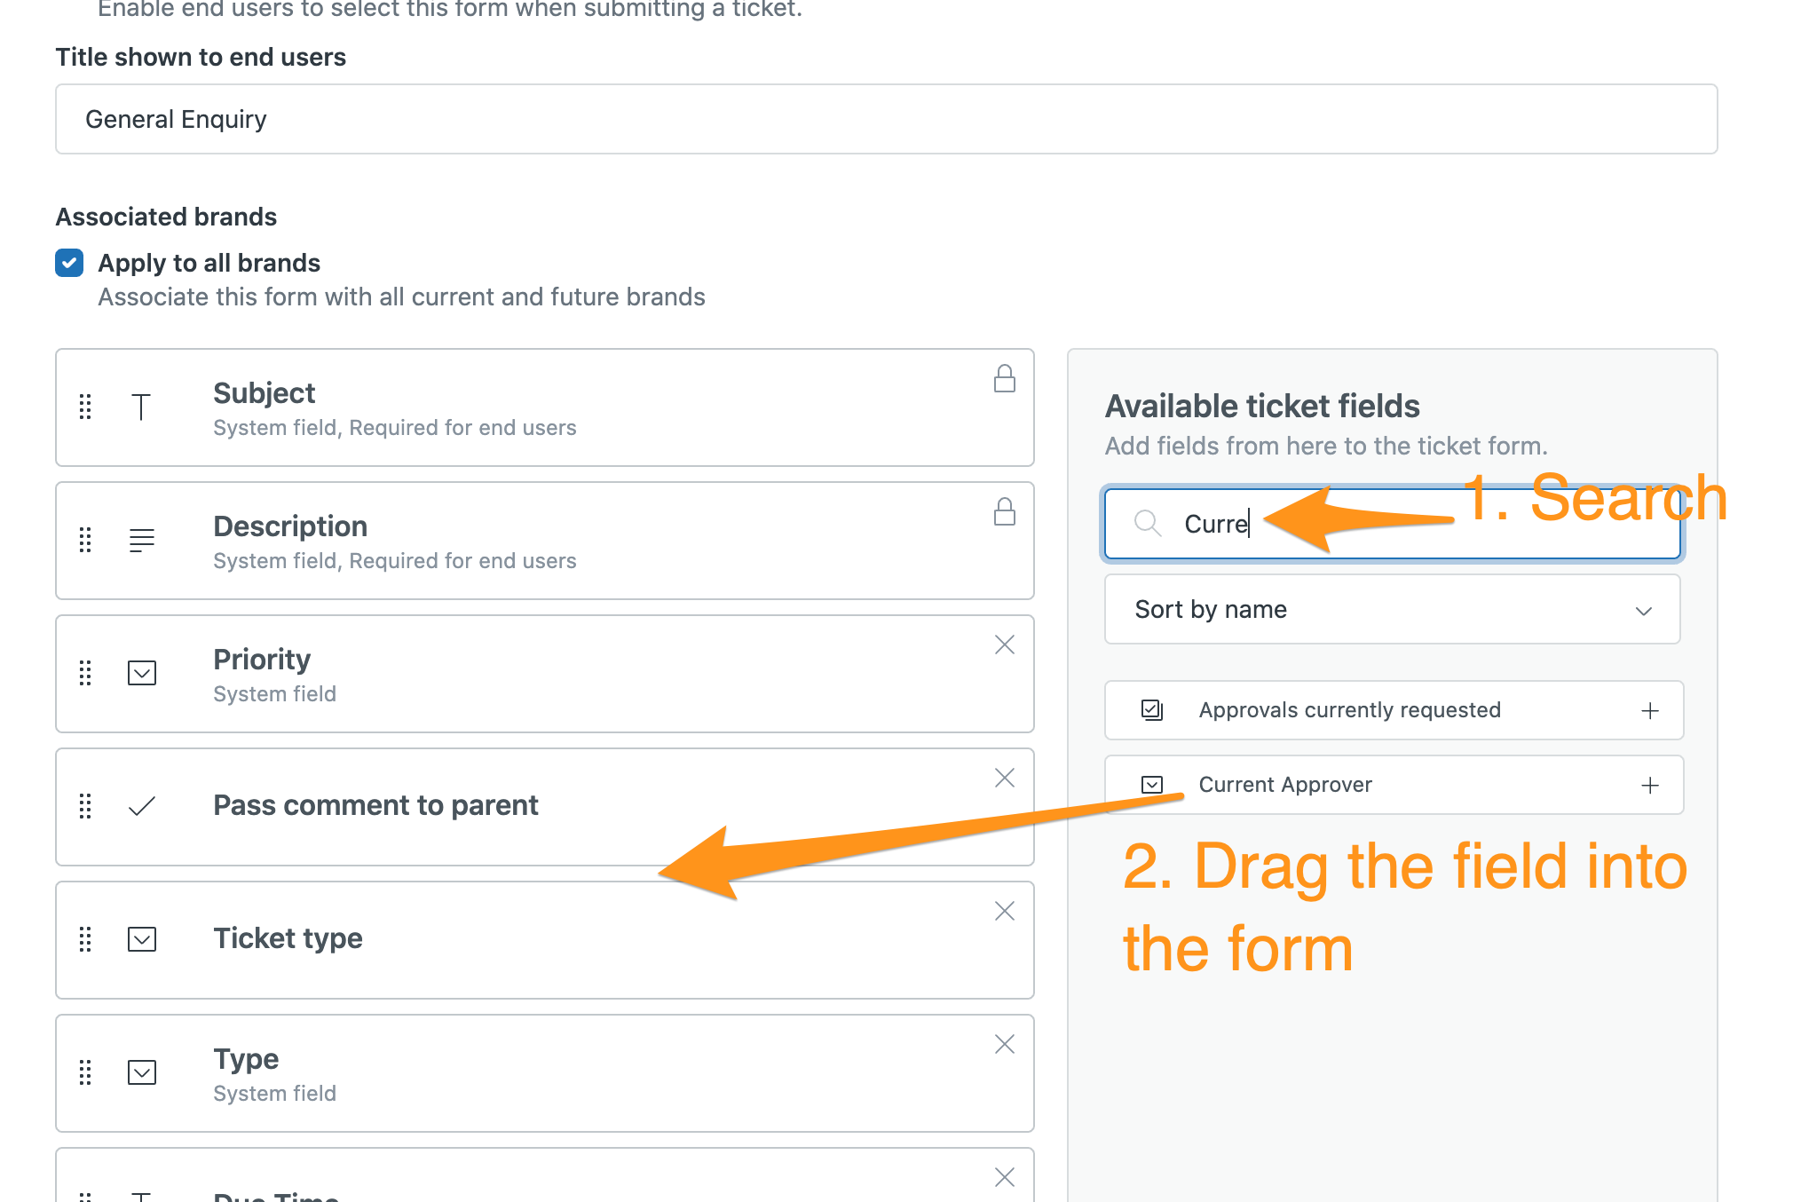
Task: Uncheck Apply to all brands checkbox
Action: (69, 263)
